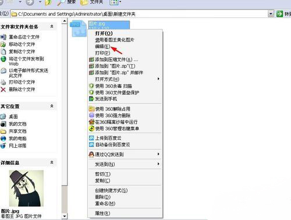Open 重命名这个文件 link
The image size is (291, 220).
[24, 37]
